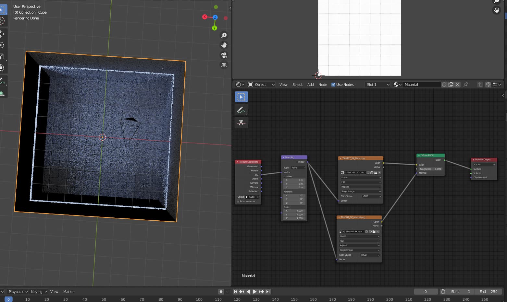Click the parent node tree arrow icon
Image resolution: width=507 pixels, height=302 pixels.
tap(480, 85)
